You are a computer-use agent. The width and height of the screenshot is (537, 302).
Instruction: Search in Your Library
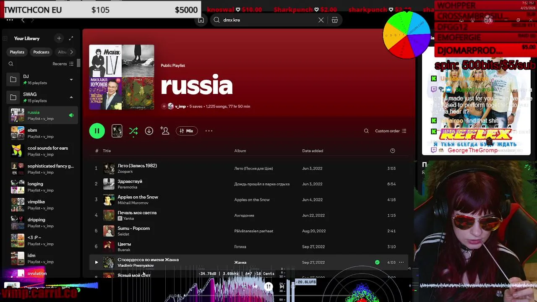click(11, 64)
